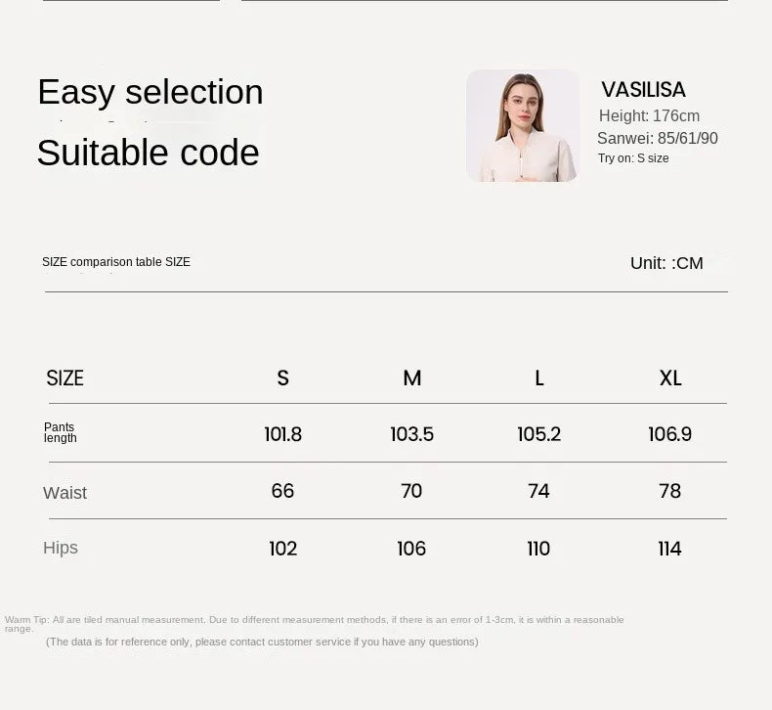Click the Hips row label
This screenshot has width=772, height=710.
point(61,548)
